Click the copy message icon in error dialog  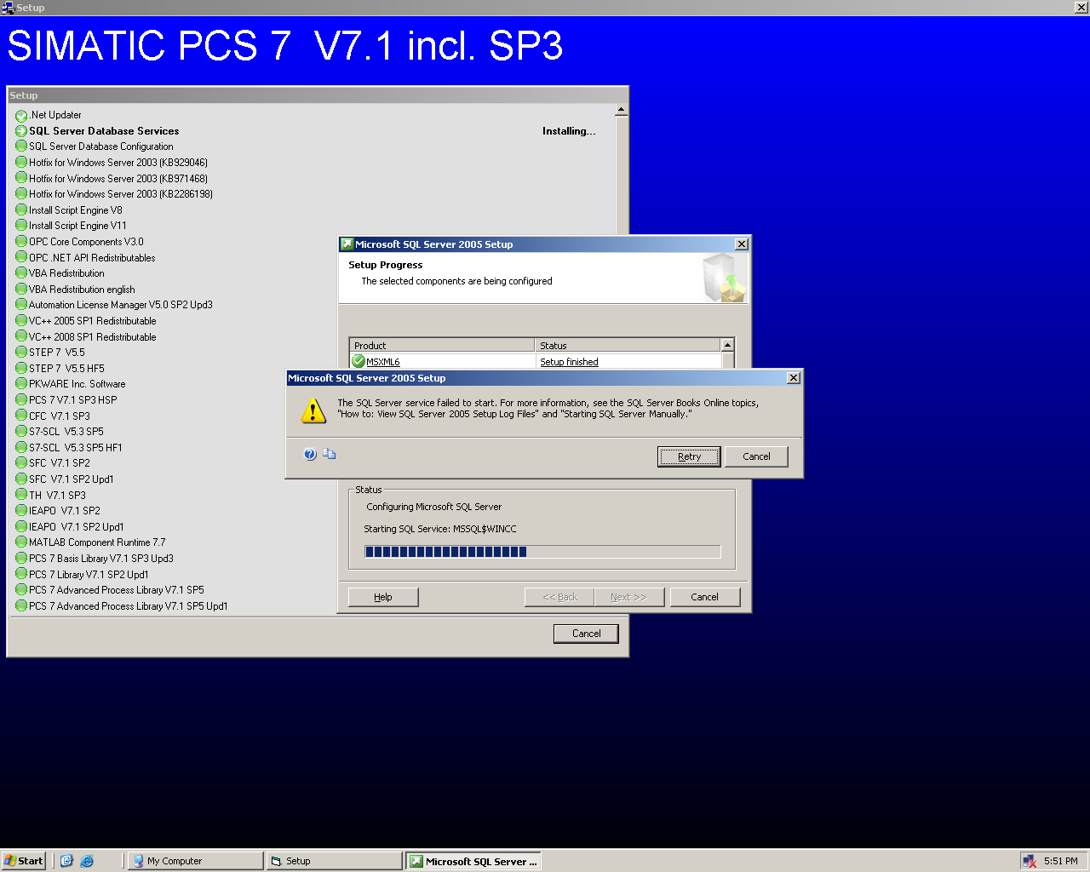[x=329, y=454]
